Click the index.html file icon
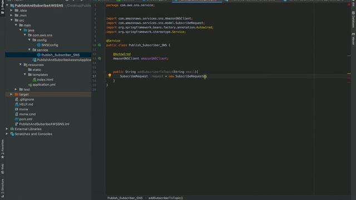Image resolution: width=356 pixels, height=200 pixels. pos(34,79)
